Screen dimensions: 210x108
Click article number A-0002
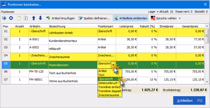coord(39,49)
